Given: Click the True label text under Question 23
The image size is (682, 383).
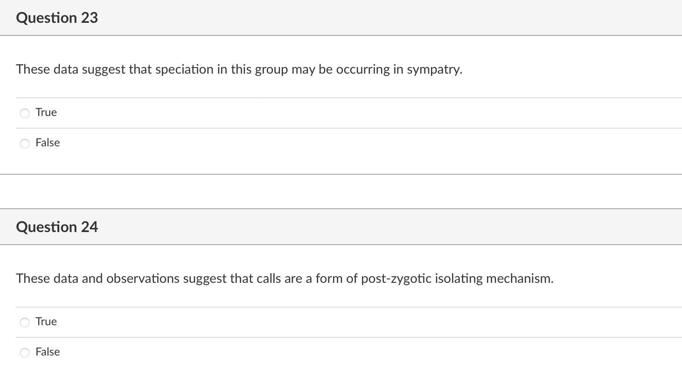Looking at the screenshot, I should click(x=45, y=112).
